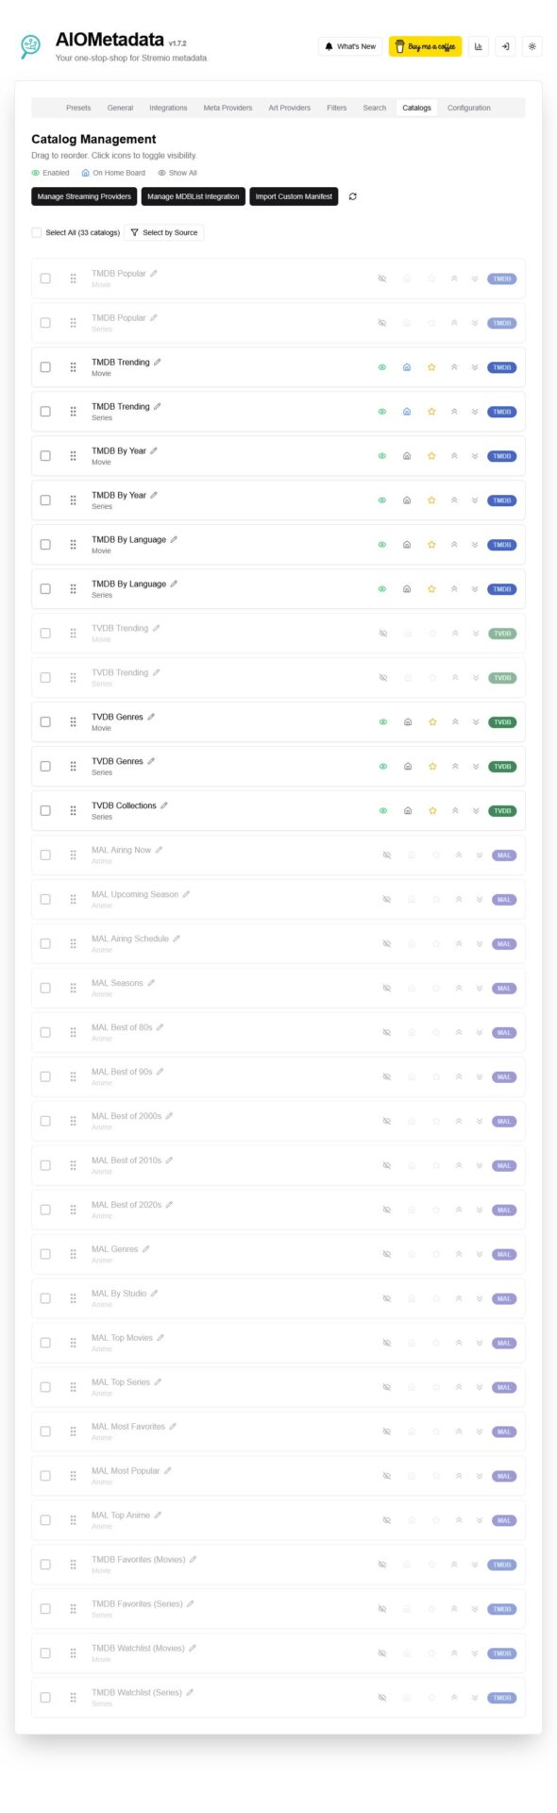Switch to the Configuration tab
Screen dimensions: 557x1813
pyautogui.click(x=469, y=108)
